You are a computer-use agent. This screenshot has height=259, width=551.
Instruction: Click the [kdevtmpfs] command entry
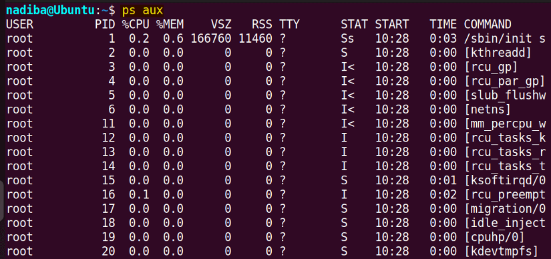(x=501, y=251)
